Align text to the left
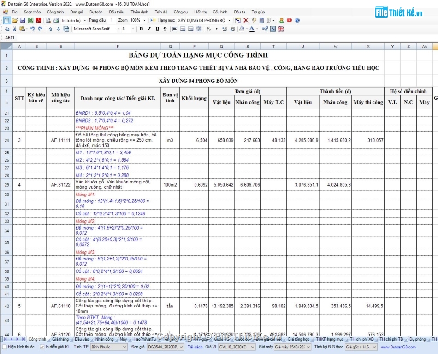 pos(175,29)
